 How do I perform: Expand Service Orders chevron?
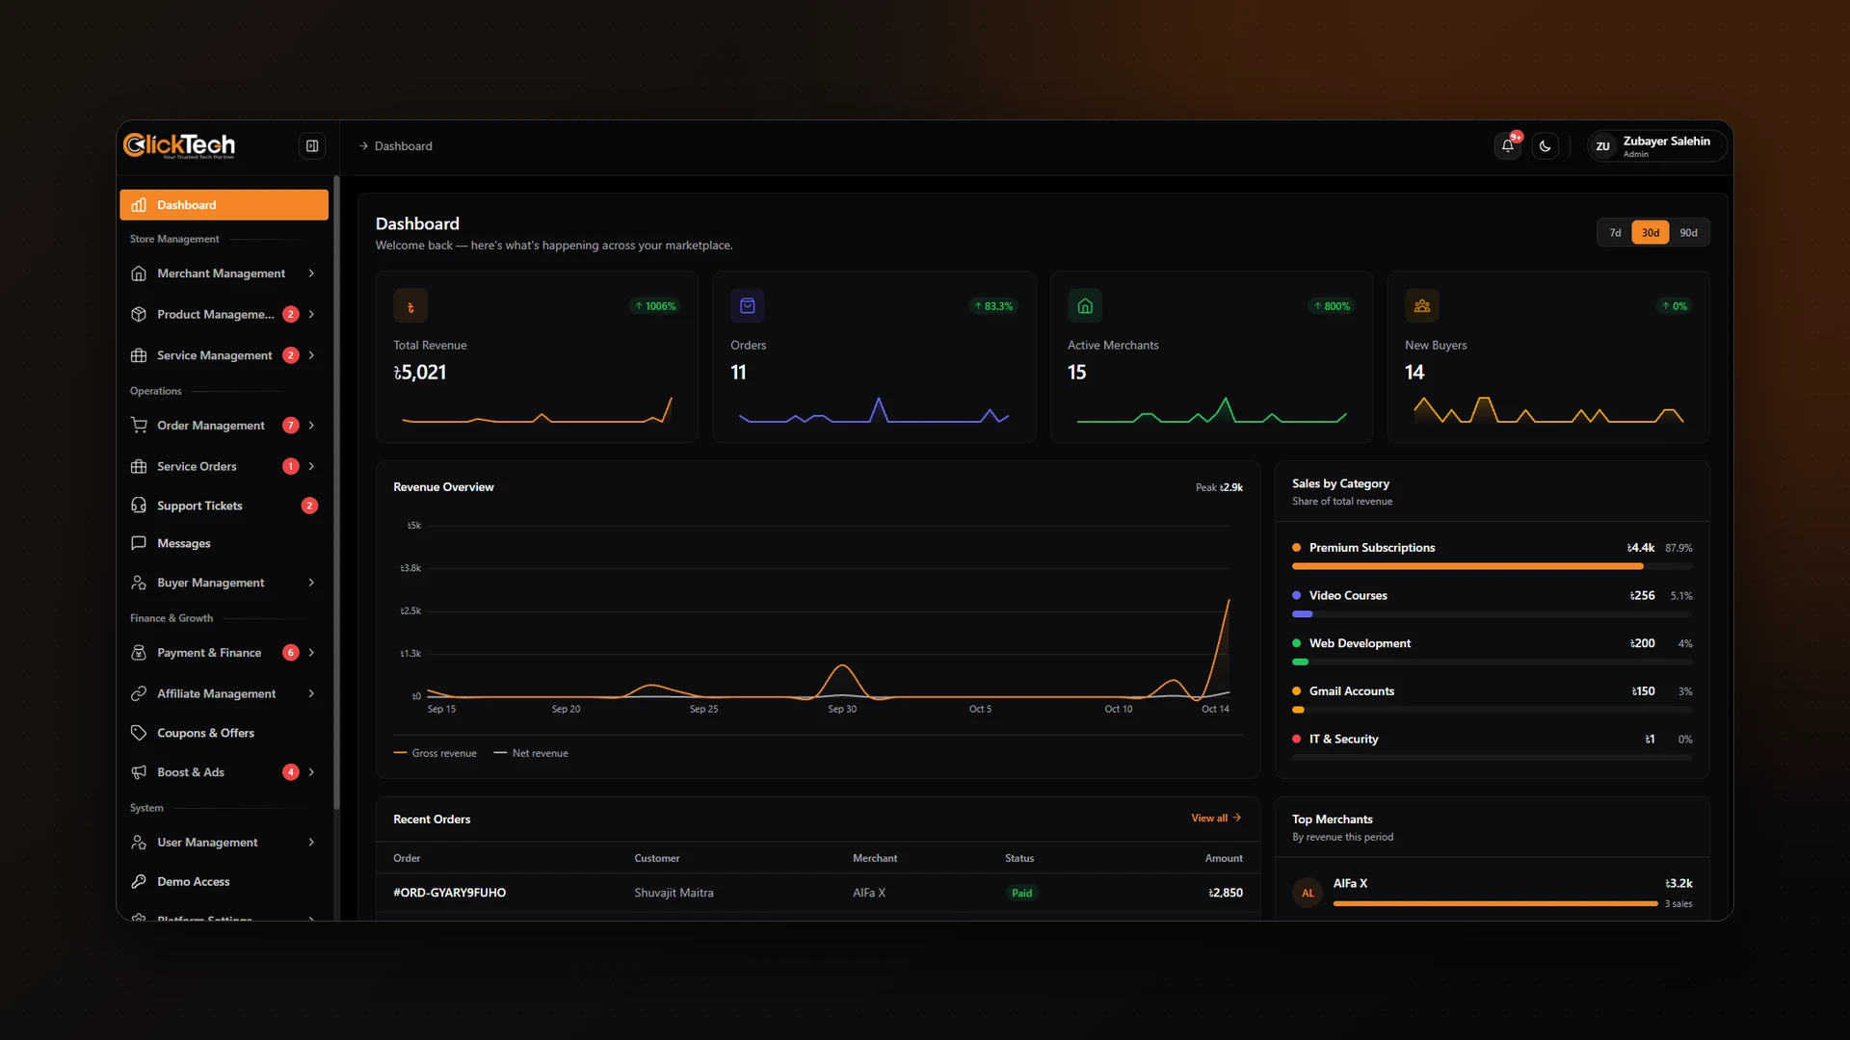point(311,466)
